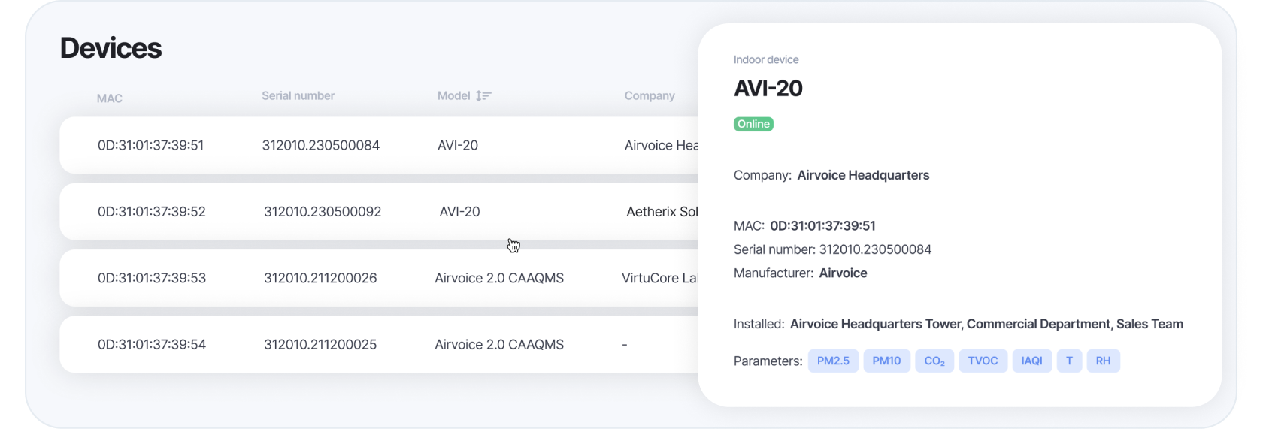1263x429 pixels.
Task: Select the CO₂ parameter tag
Action: [934, 361]
